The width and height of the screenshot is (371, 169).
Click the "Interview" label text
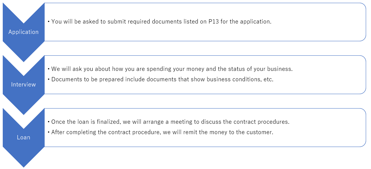tap(24, 85)
